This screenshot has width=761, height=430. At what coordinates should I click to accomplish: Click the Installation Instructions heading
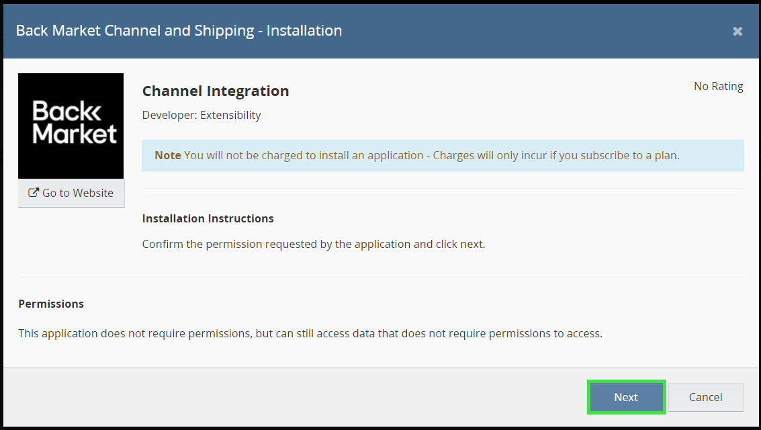tap(208, 218)
